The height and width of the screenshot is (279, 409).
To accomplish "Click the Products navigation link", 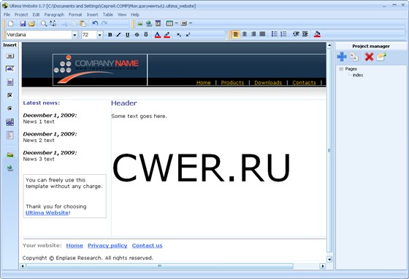I will tap(232, 82).
